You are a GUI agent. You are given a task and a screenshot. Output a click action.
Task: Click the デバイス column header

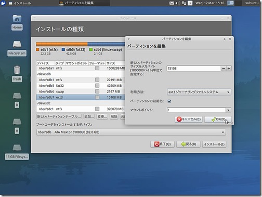coord(46,63)
